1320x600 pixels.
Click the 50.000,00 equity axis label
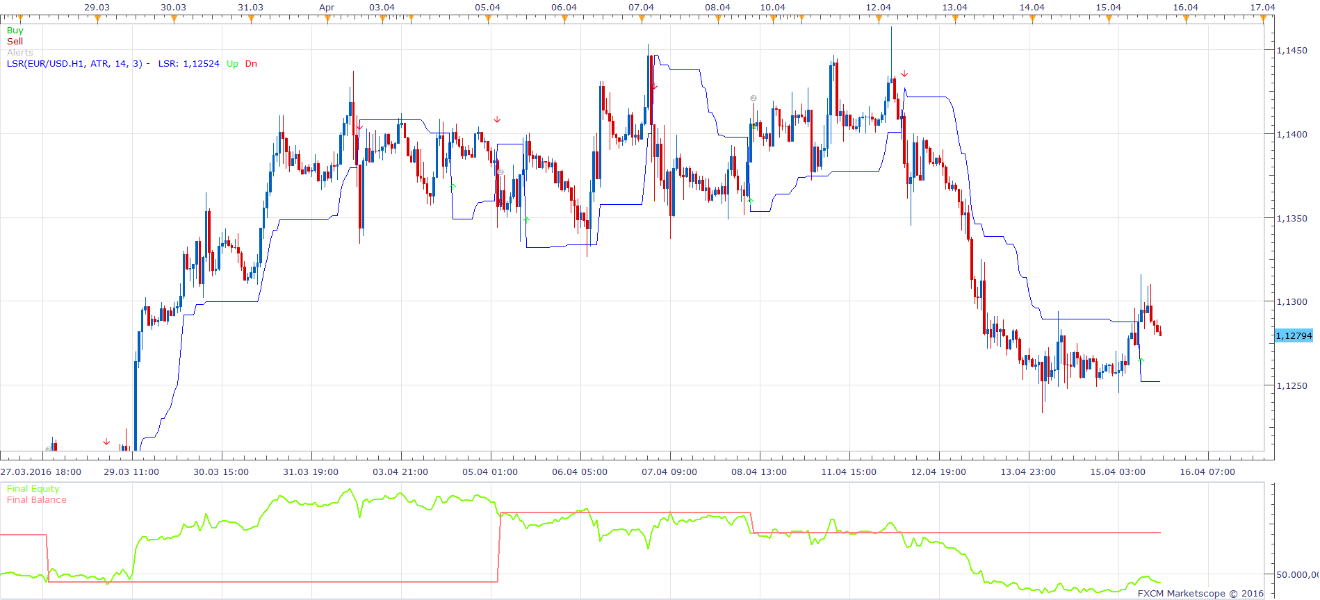coord(1297,575)
